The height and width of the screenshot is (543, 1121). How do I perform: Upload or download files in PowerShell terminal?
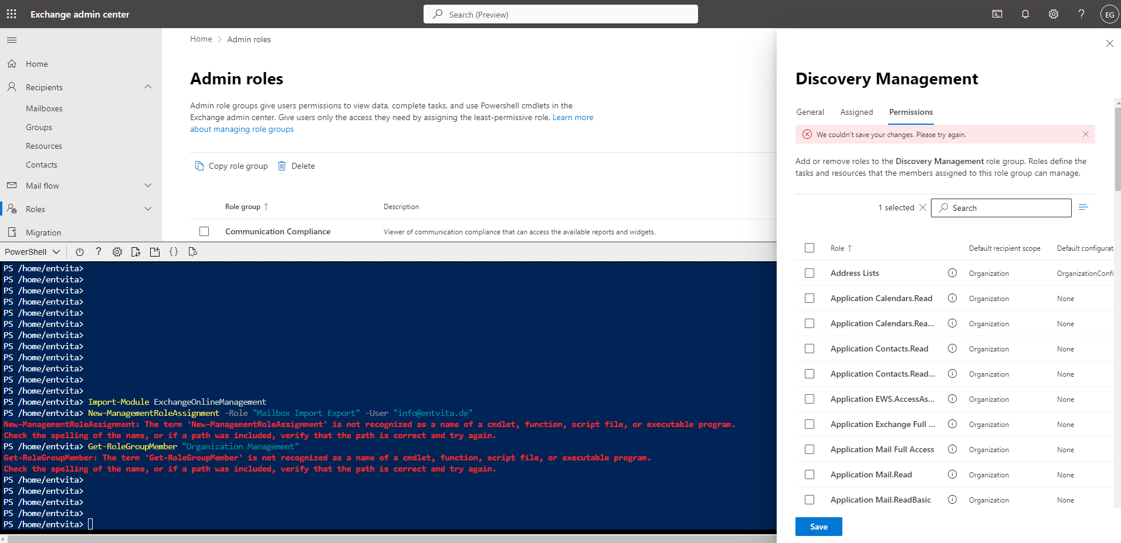click(136, 252)
